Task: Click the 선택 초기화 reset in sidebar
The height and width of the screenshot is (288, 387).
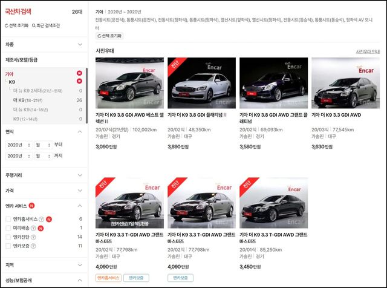Action: [x=16, y=25]
